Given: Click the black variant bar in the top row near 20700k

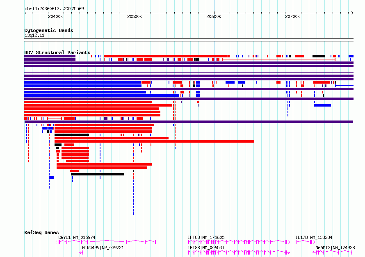Looking at the screenshot, I should pyautogui.click(x=319, y=56).
